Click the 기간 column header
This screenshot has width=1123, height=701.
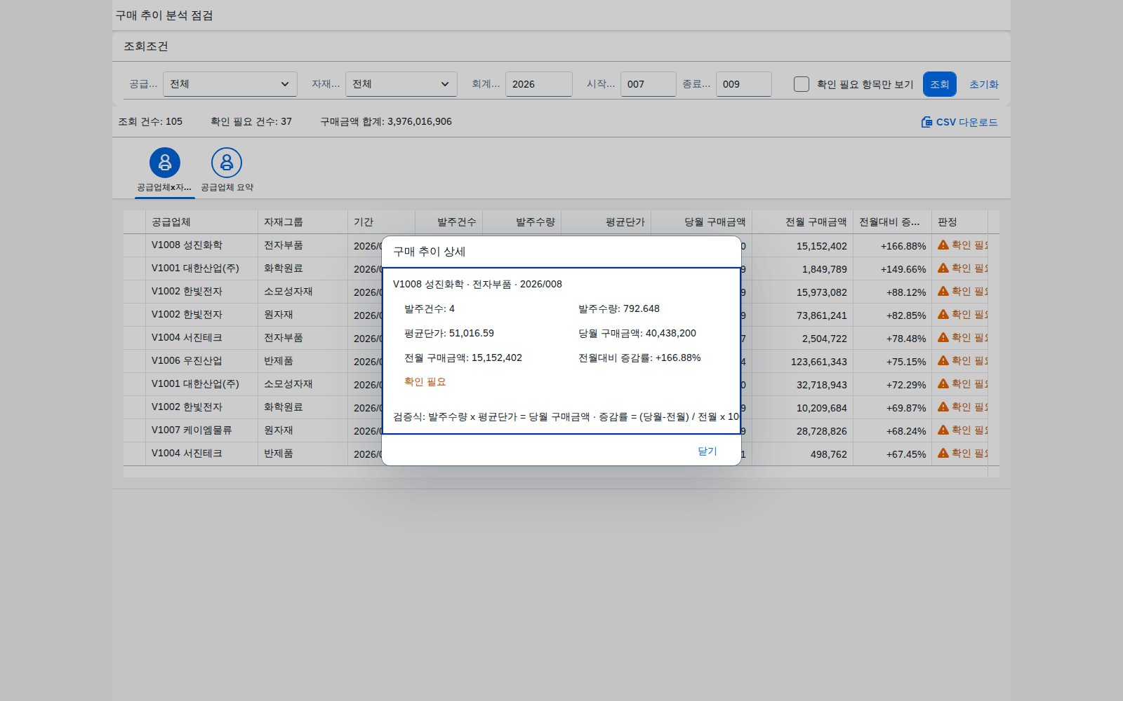[382, 222]
